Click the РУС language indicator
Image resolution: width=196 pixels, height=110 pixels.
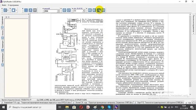176,107
